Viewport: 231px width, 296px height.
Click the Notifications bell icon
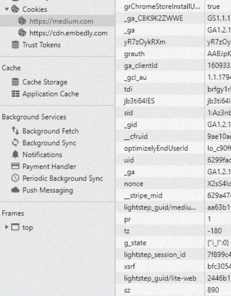15,154
